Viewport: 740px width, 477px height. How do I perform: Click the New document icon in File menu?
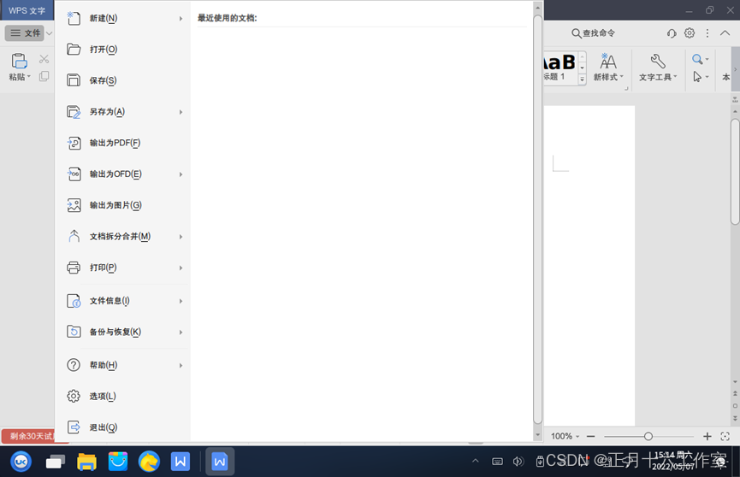point(74,18)
